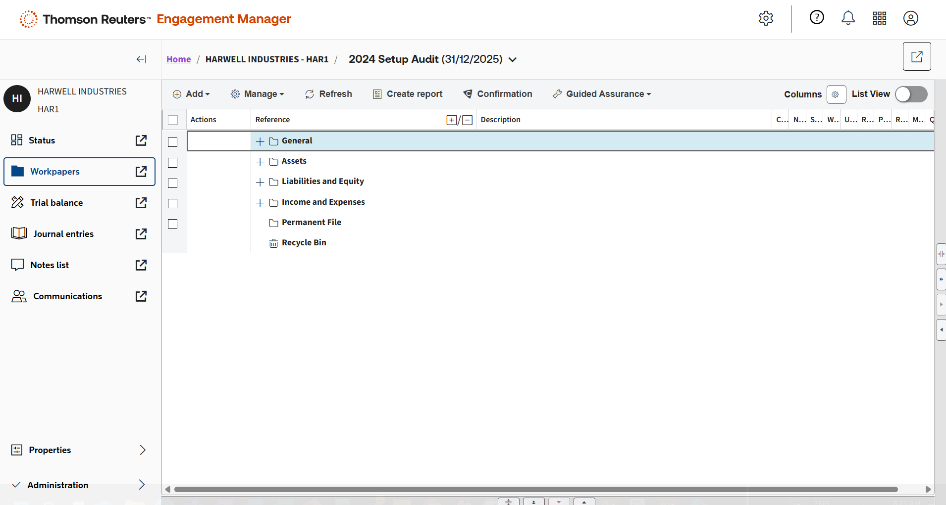The height and width of the screenshot is (505, 946).
Task: Open the Add menu
Action: [191, 94]
